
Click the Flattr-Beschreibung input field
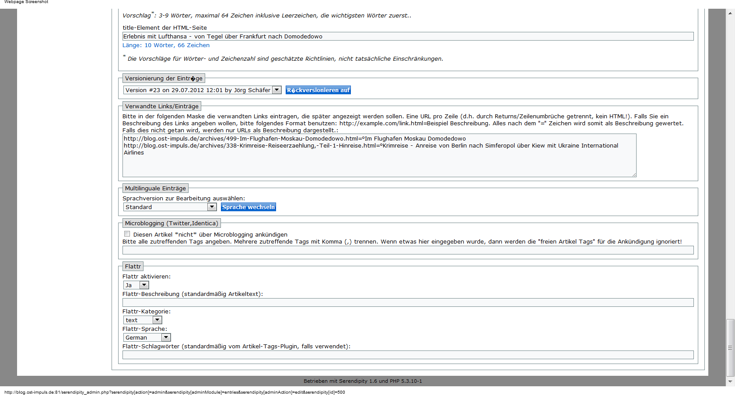pyautogui.click(x=408, y=302)
